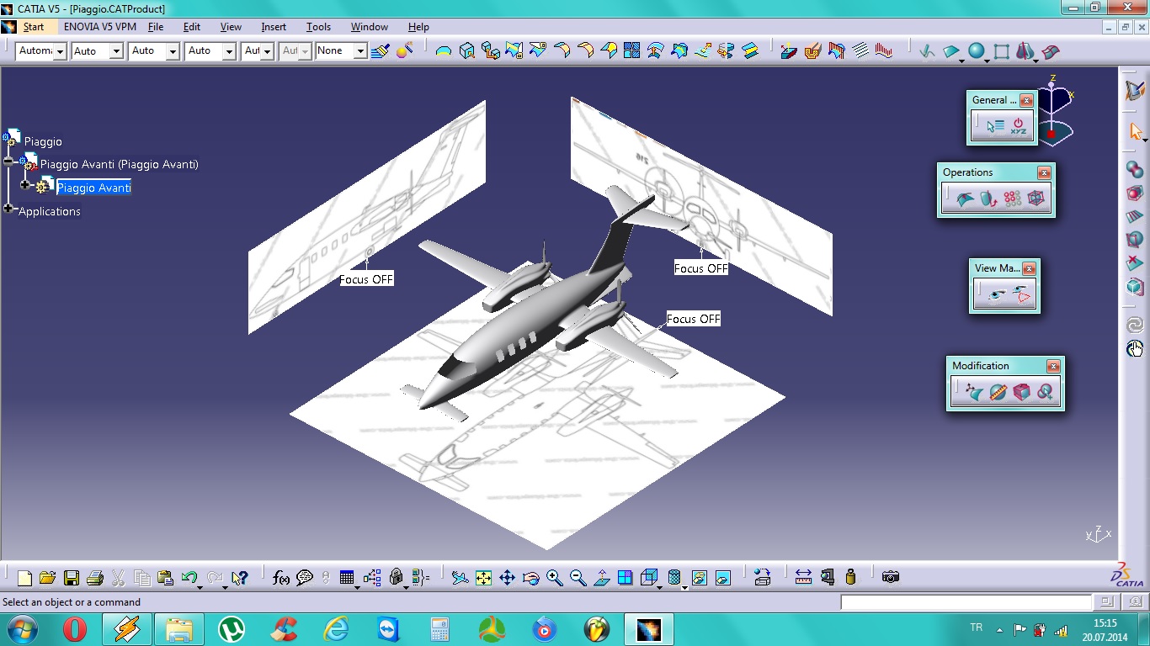Select Piaggio root in the specification tree

(43, 141)
